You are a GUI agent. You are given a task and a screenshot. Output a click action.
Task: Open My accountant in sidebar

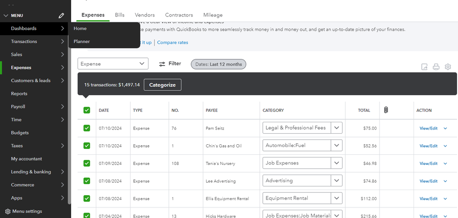pyautogui.click(x=34, y=159)
